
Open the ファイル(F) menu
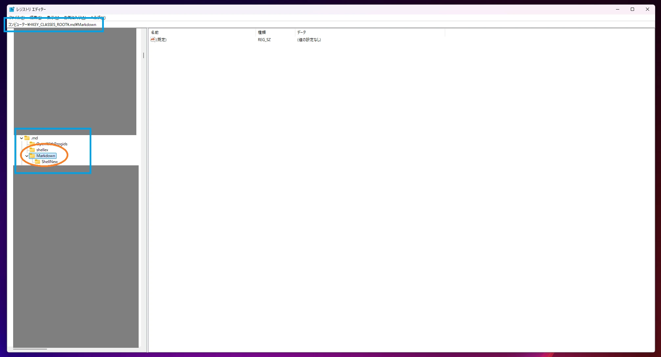[x=17, y=17]
